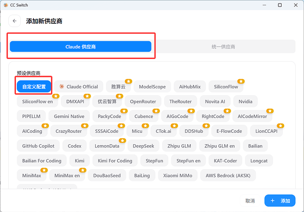Pick the SSSAiCode preset

tap(107, 131)
